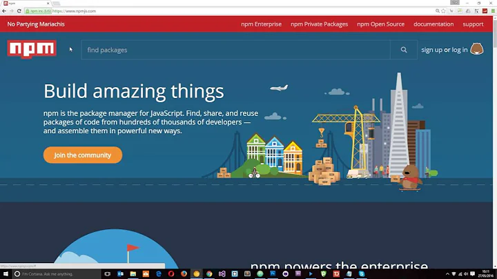Open the volume control in system tray
Image resolution: width=497 pixels, height=279 pixels.
tap(466, 274)
